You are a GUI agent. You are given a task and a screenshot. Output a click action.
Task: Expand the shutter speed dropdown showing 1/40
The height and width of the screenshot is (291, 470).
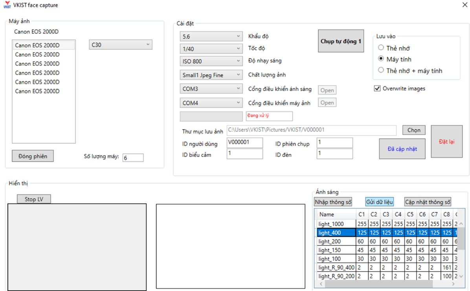tap(211, 49)
